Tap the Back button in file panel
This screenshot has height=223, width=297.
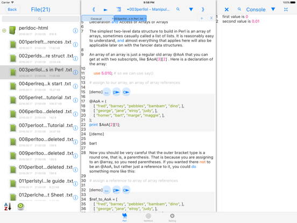pyautogui.click(x=12, y=10)
